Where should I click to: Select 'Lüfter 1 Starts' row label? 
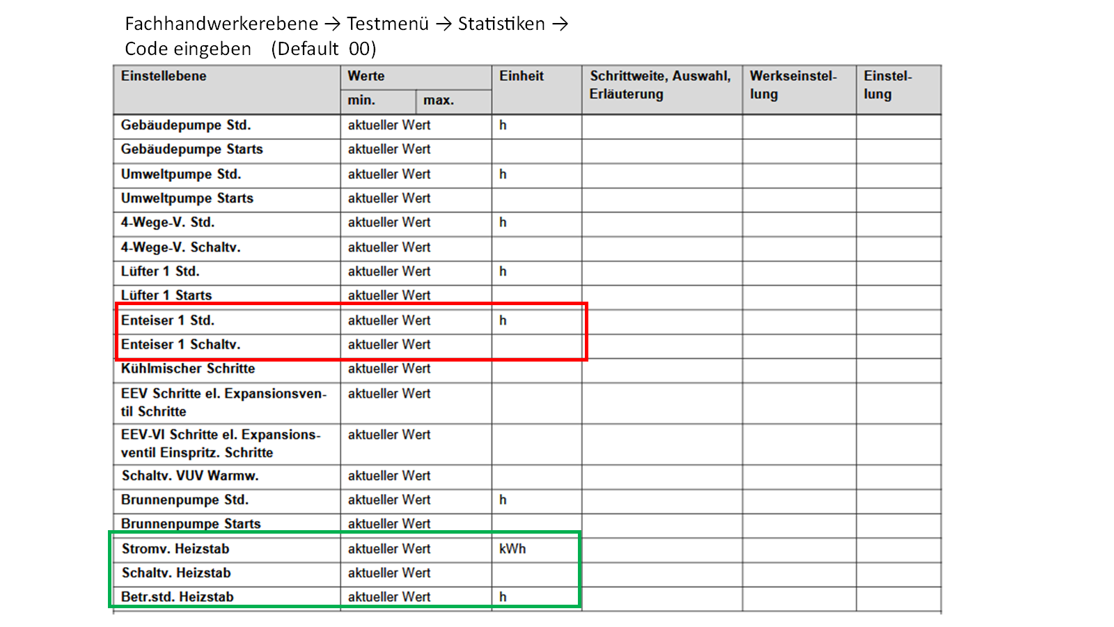(x=166, y=295)
